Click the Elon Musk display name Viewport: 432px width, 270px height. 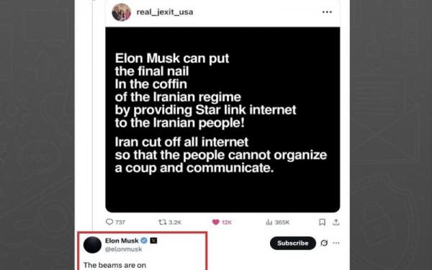point(122,240)
